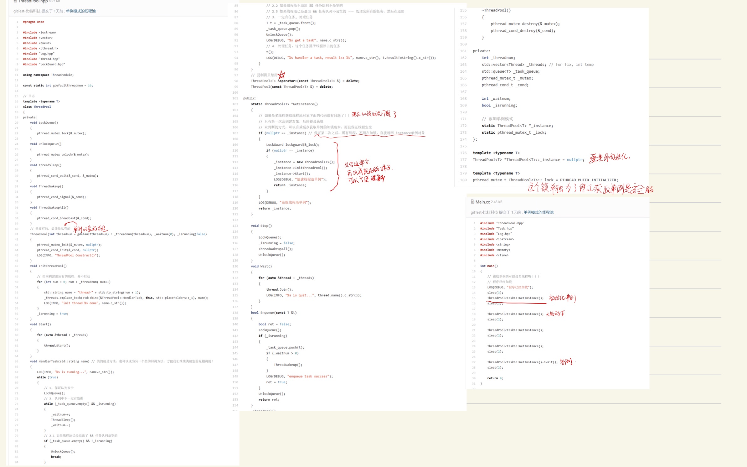The height and width of the screenshot is (467, 747).
Task: Select the GetInstance() call on Main.cc line 15
Action: (515, 298)
